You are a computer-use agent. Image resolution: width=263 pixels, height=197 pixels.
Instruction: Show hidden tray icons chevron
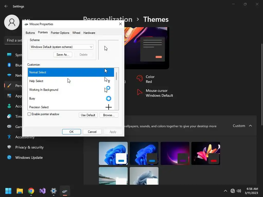(x=226, y=191)
